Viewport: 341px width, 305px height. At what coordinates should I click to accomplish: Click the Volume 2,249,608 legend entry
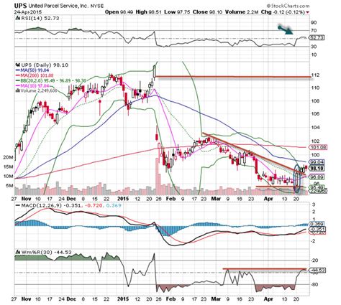coord(36,90)
